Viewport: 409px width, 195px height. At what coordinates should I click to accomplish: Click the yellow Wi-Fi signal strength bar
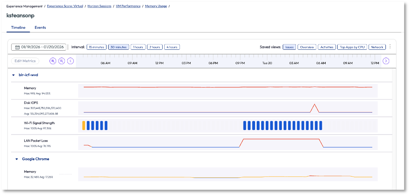84,125
